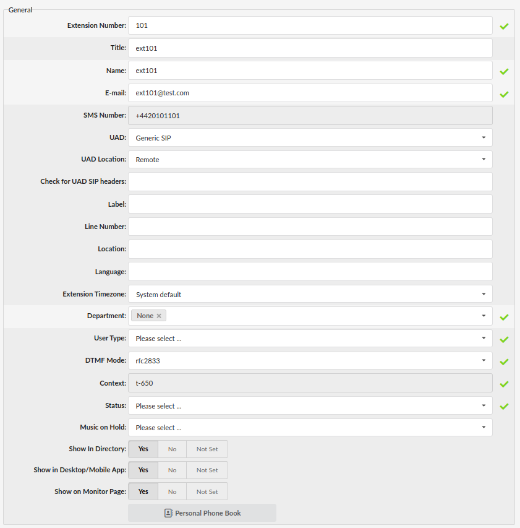Expand the Status dropdown
The width and height of the screenshot is (520, 528).
pos(484,406)
